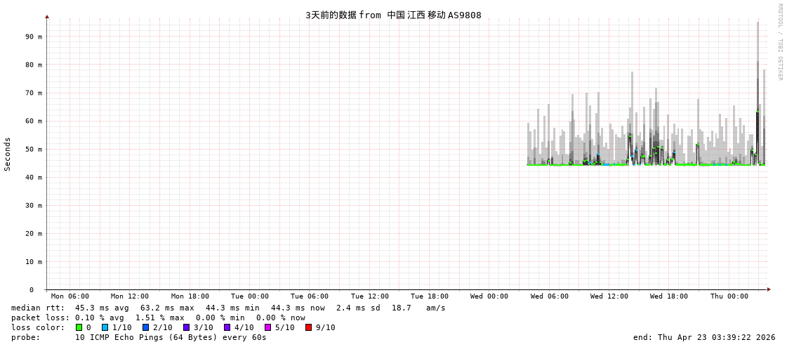Click the 40 m value on y-axis
This screenshot has width=787, height=347.
point(34,177)
